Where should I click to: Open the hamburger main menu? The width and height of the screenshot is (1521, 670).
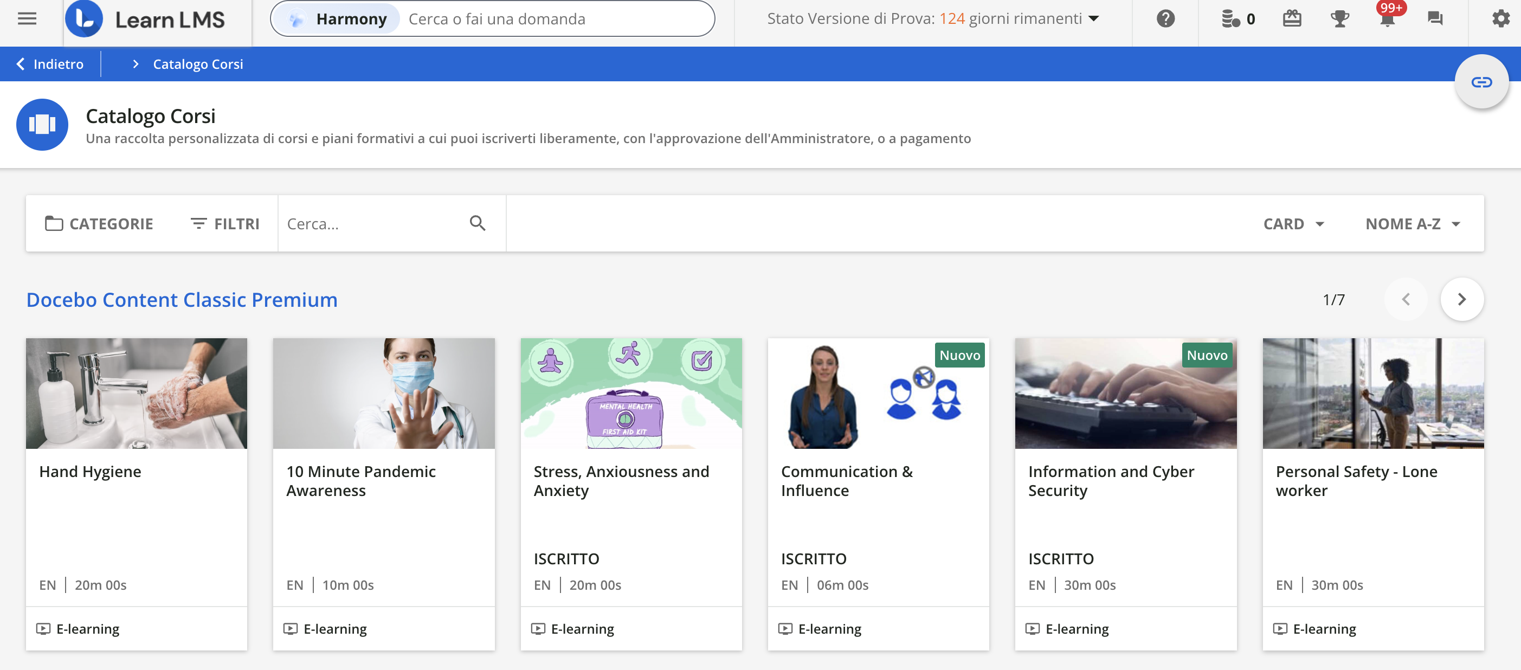(x=27, y=19)
